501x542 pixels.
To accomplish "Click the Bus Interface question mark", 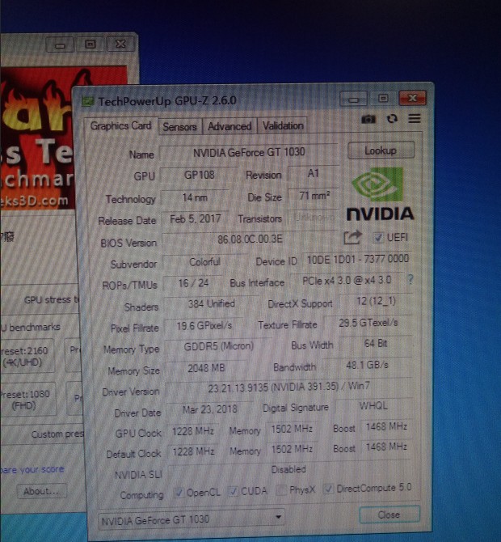I will [x=410, y=279].
